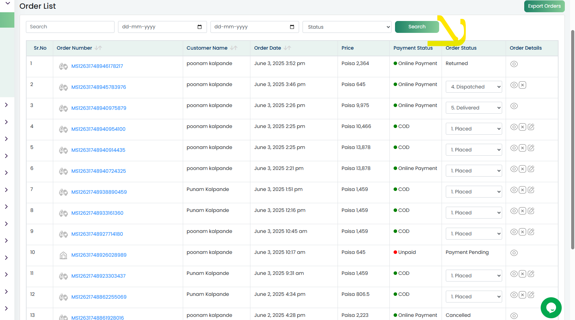
Task: Open calendar picker in end date field
Action: [292, 27]
